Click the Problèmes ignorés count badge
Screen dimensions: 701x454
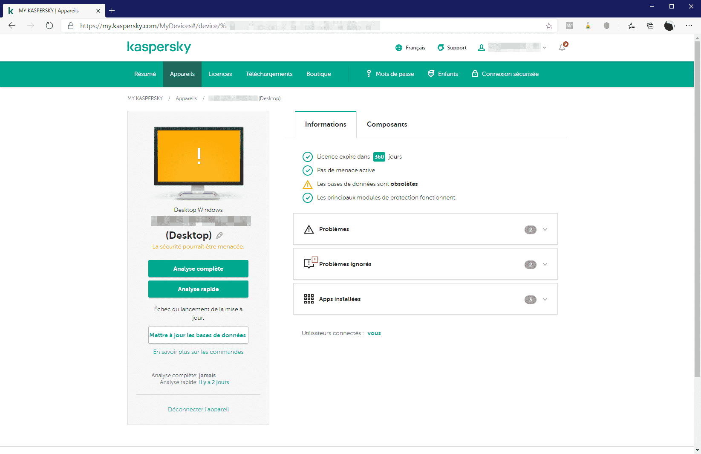point(531,265)
